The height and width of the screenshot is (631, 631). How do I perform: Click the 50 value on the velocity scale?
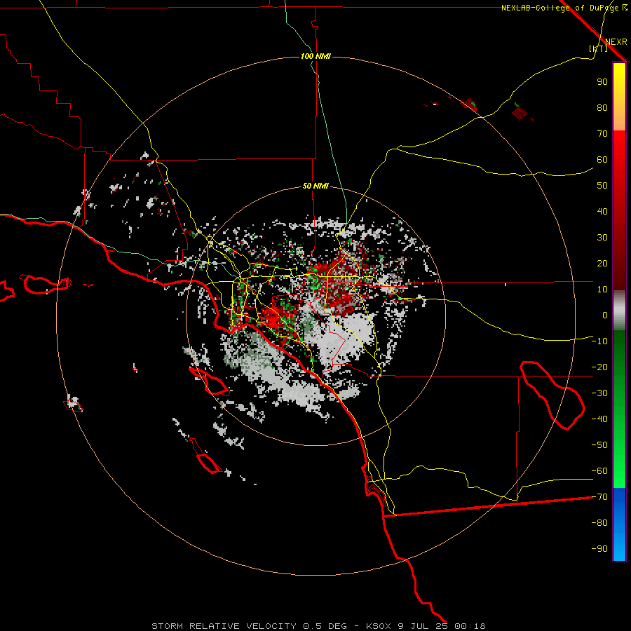tap(602, 186)
